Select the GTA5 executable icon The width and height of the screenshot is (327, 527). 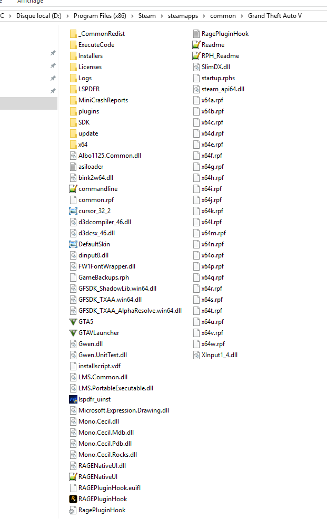[73, 322]
